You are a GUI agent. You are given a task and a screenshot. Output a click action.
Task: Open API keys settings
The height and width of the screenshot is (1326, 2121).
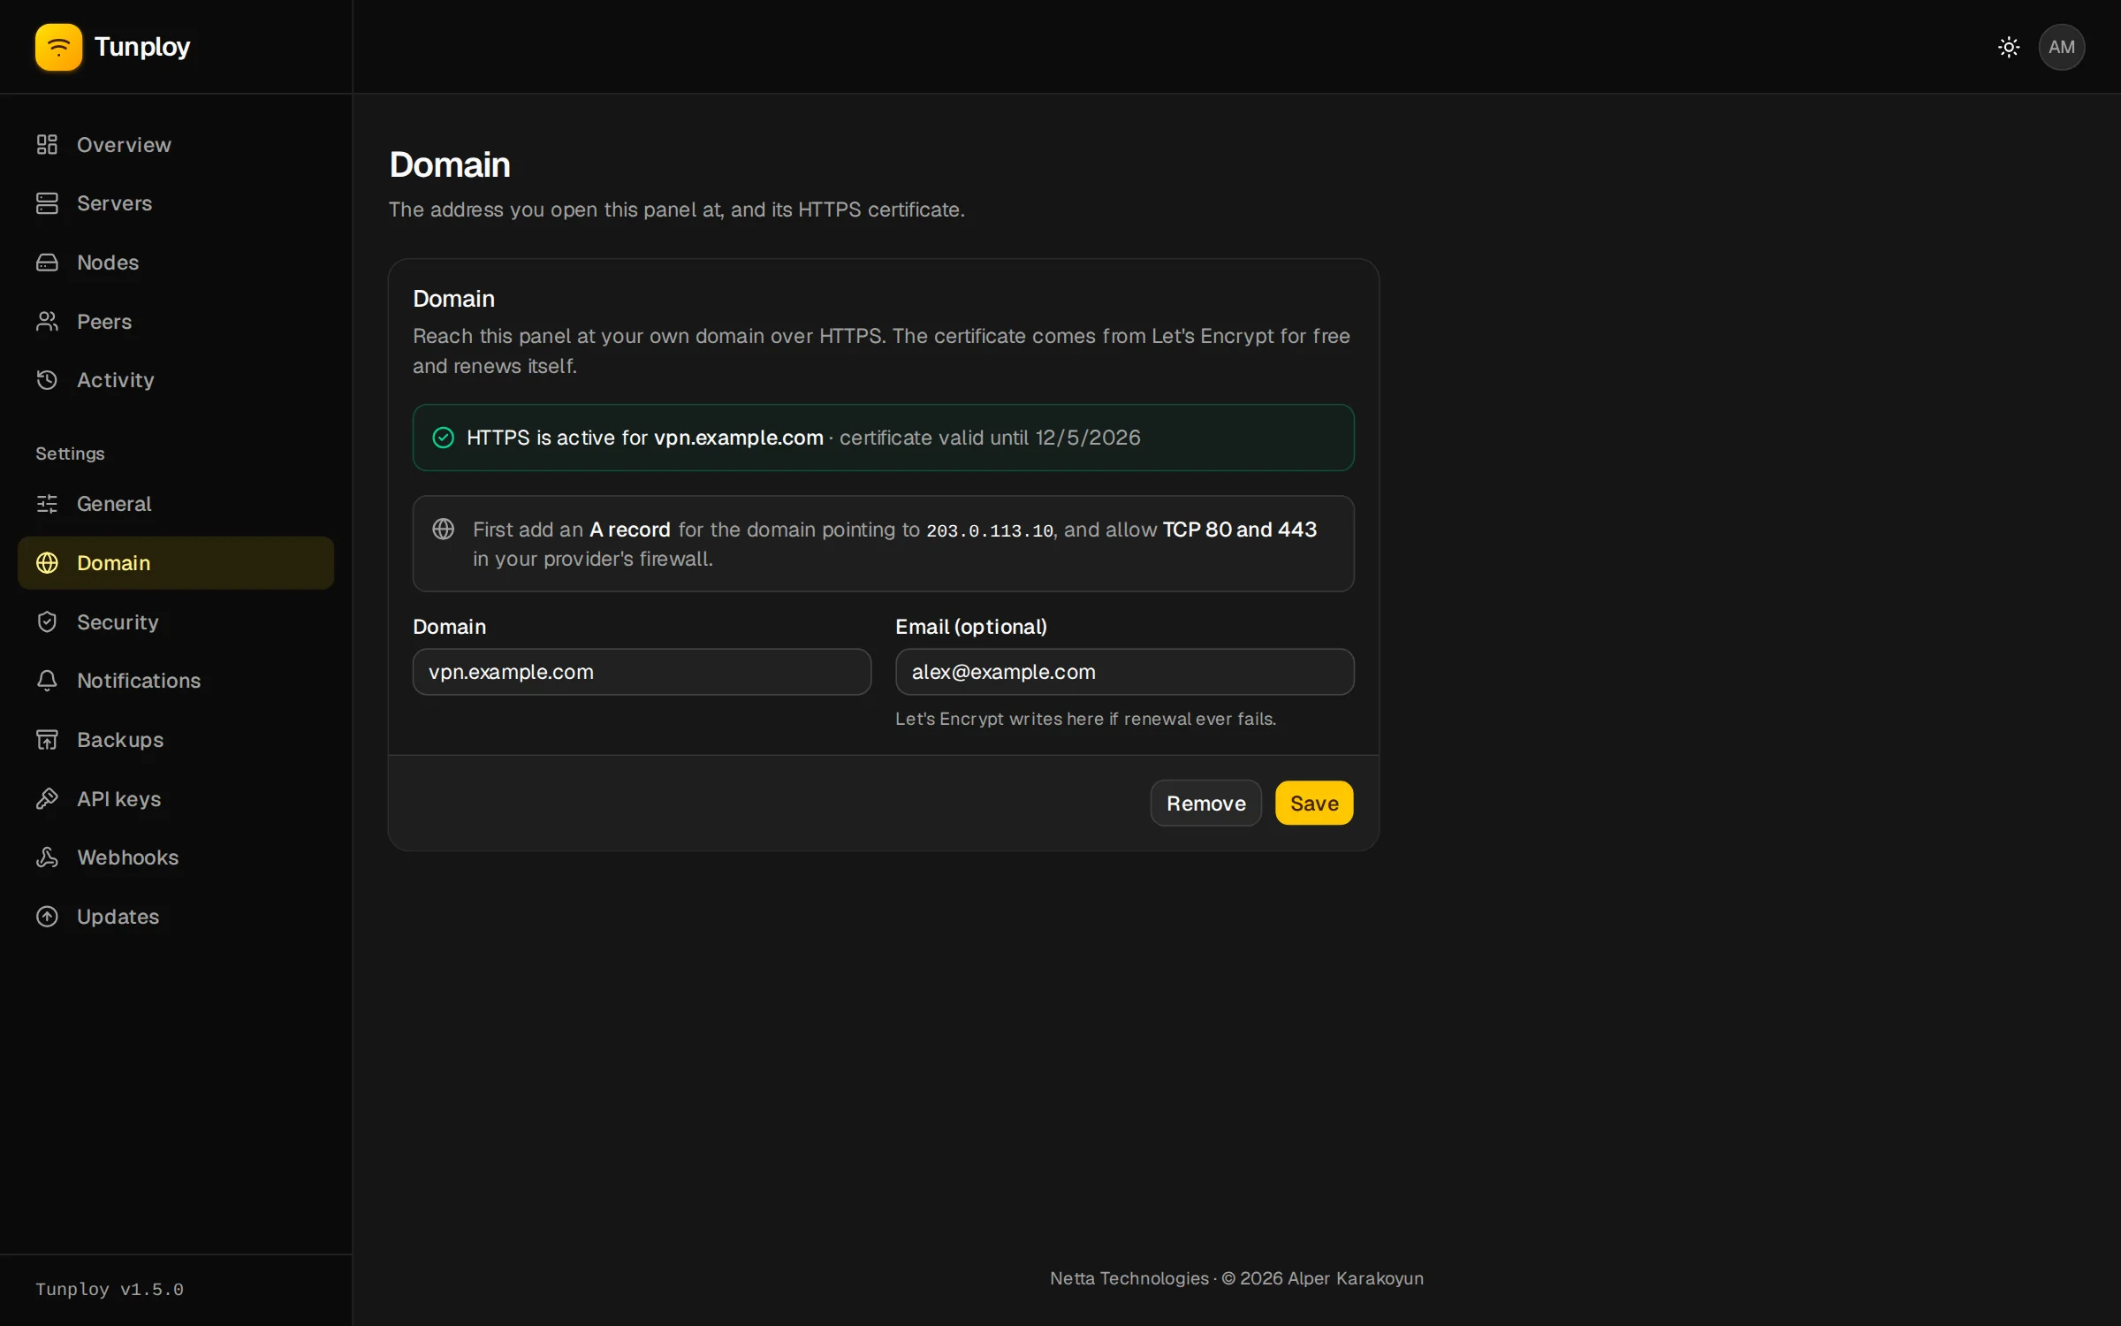click(176, 798)
